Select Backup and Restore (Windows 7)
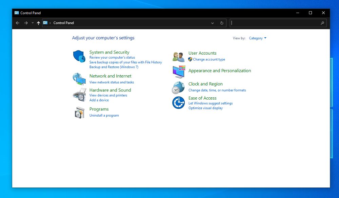This screenshot has height=198, width=339. pos(114,67)
